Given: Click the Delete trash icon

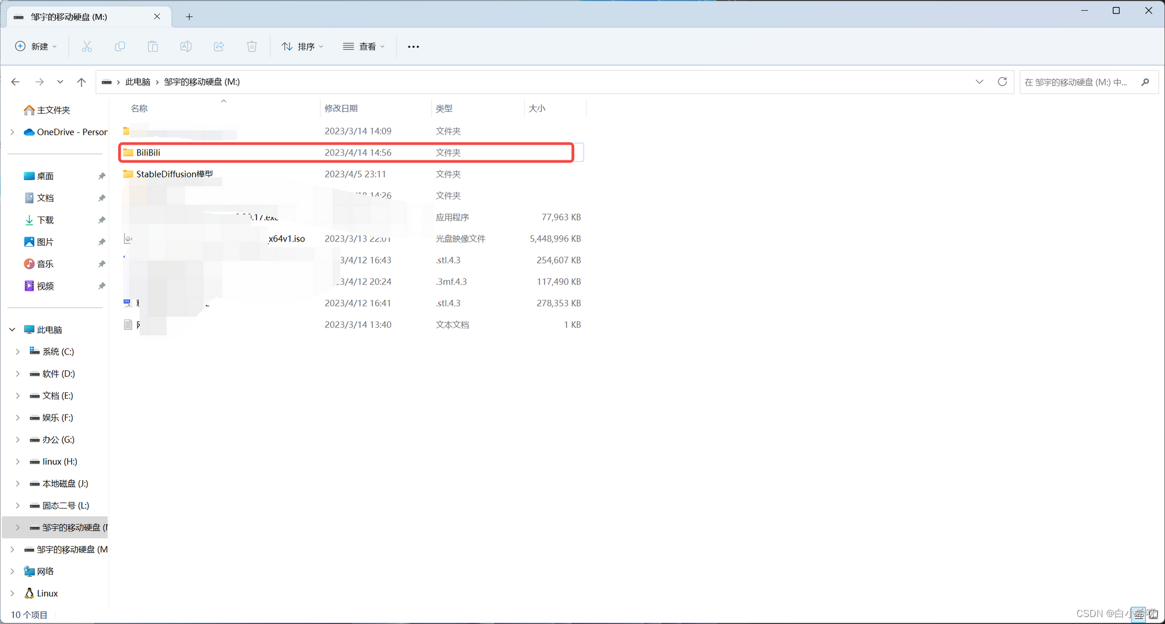Looking at the screenshot, I should (252, 47).
